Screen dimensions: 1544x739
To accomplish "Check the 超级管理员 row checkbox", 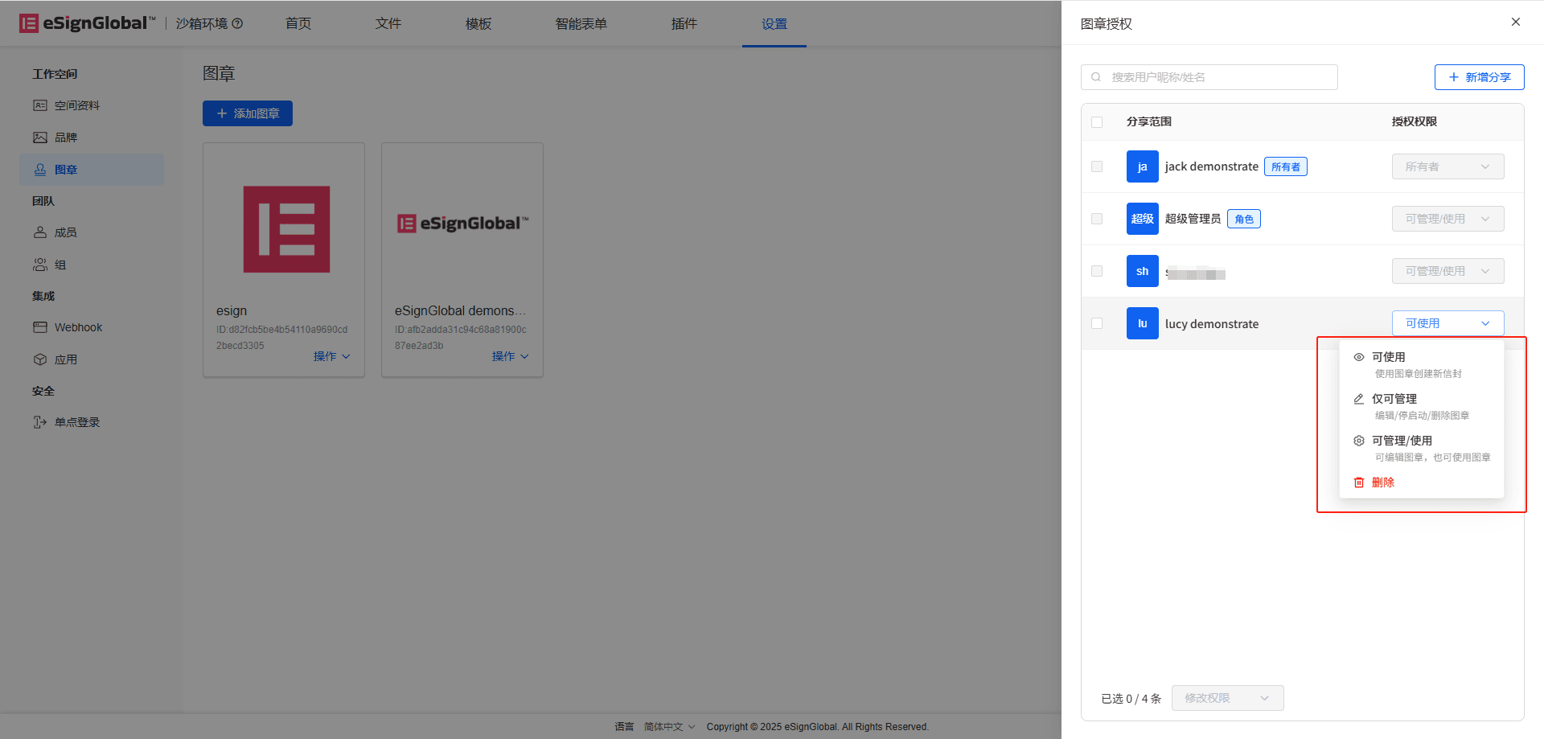I will 1097,219.
